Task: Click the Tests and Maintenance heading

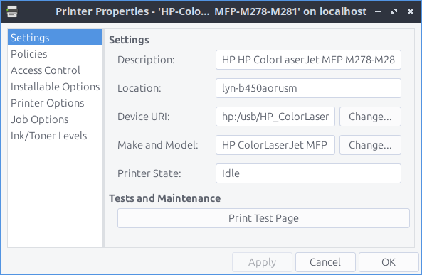Action: [164, 198]
